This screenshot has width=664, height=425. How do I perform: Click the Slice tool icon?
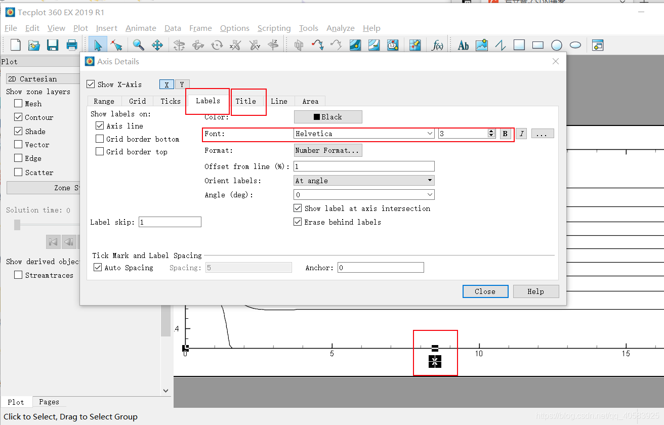click(299, 45)
